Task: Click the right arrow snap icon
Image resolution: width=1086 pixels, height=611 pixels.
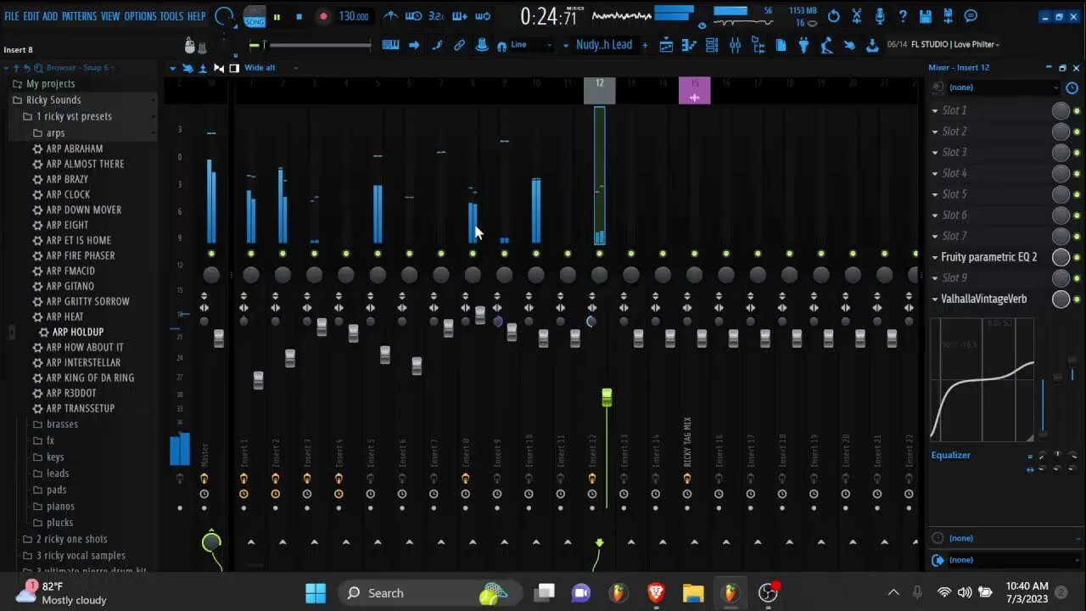Action: (x=415, y=45)
